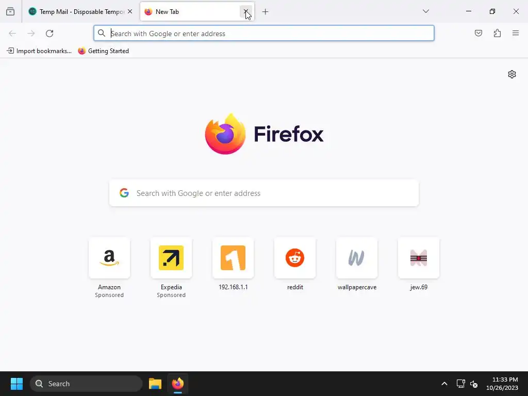528x396 pixels.
Task: Click the Firefox taskbar icon
Action: pyautogui.click(x=178, y=384)
